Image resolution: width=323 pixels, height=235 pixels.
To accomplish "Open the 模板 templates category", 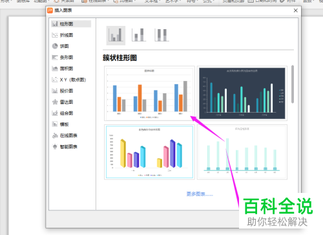I will (x=61, y=124).
